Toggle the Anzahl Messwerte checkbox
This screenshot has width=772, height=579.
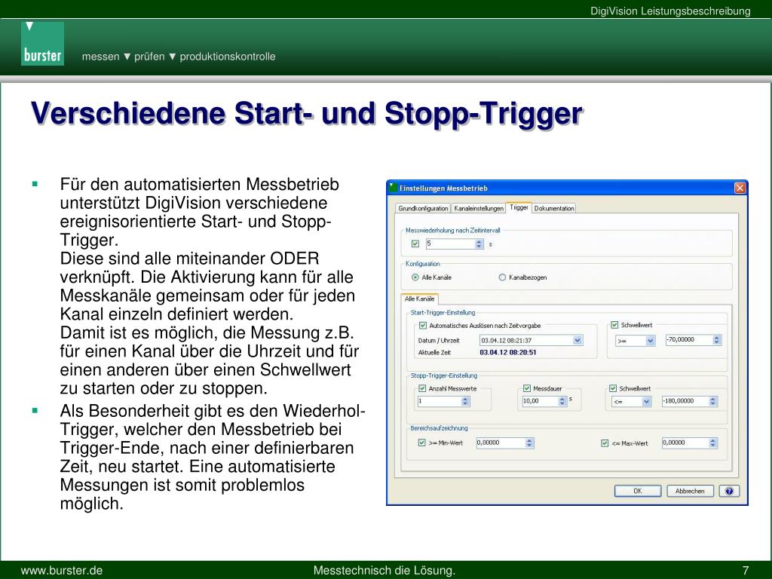422,388
